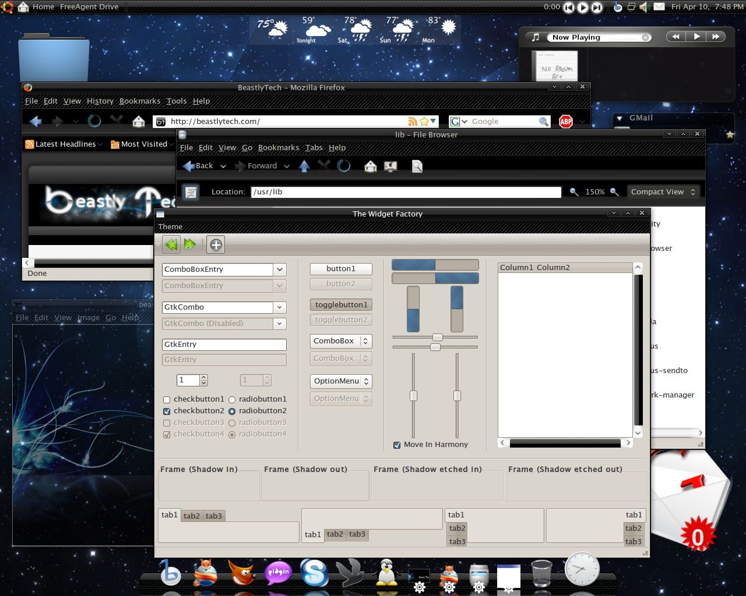Collapse the GMail widget triangle

tap(620, 118)
